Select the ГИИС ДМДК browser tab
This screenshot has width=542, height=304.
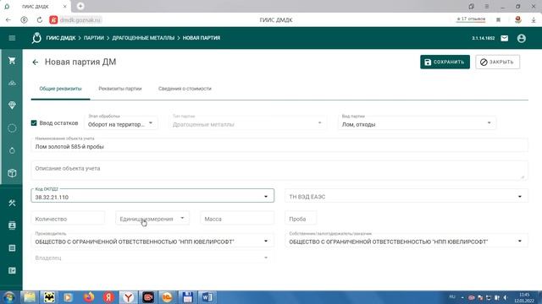36,7
